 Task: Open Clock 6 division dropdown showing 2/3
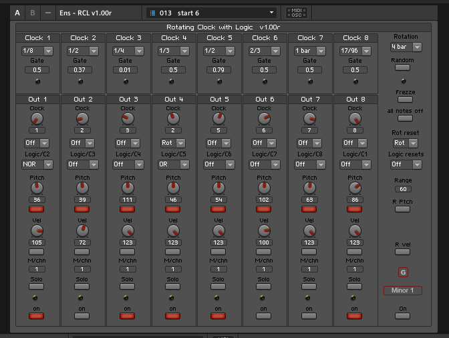pos(265,51)
